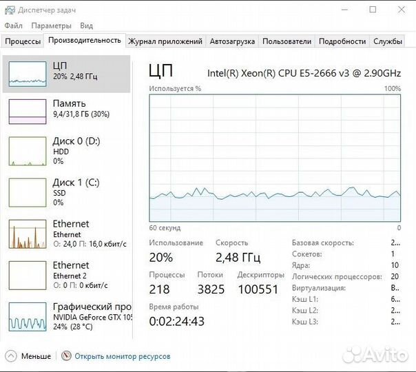The height and width of the screenshot is (372, 416).
Task: Open Открыть монитор ресурсов link
Action: [123, 356]
